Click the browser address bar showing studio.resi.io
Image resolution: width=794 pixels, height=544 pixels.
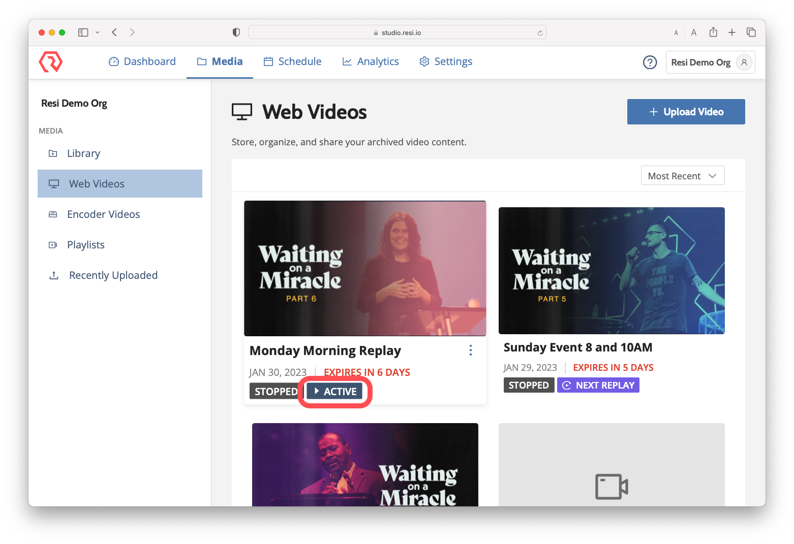click(397, 31)
